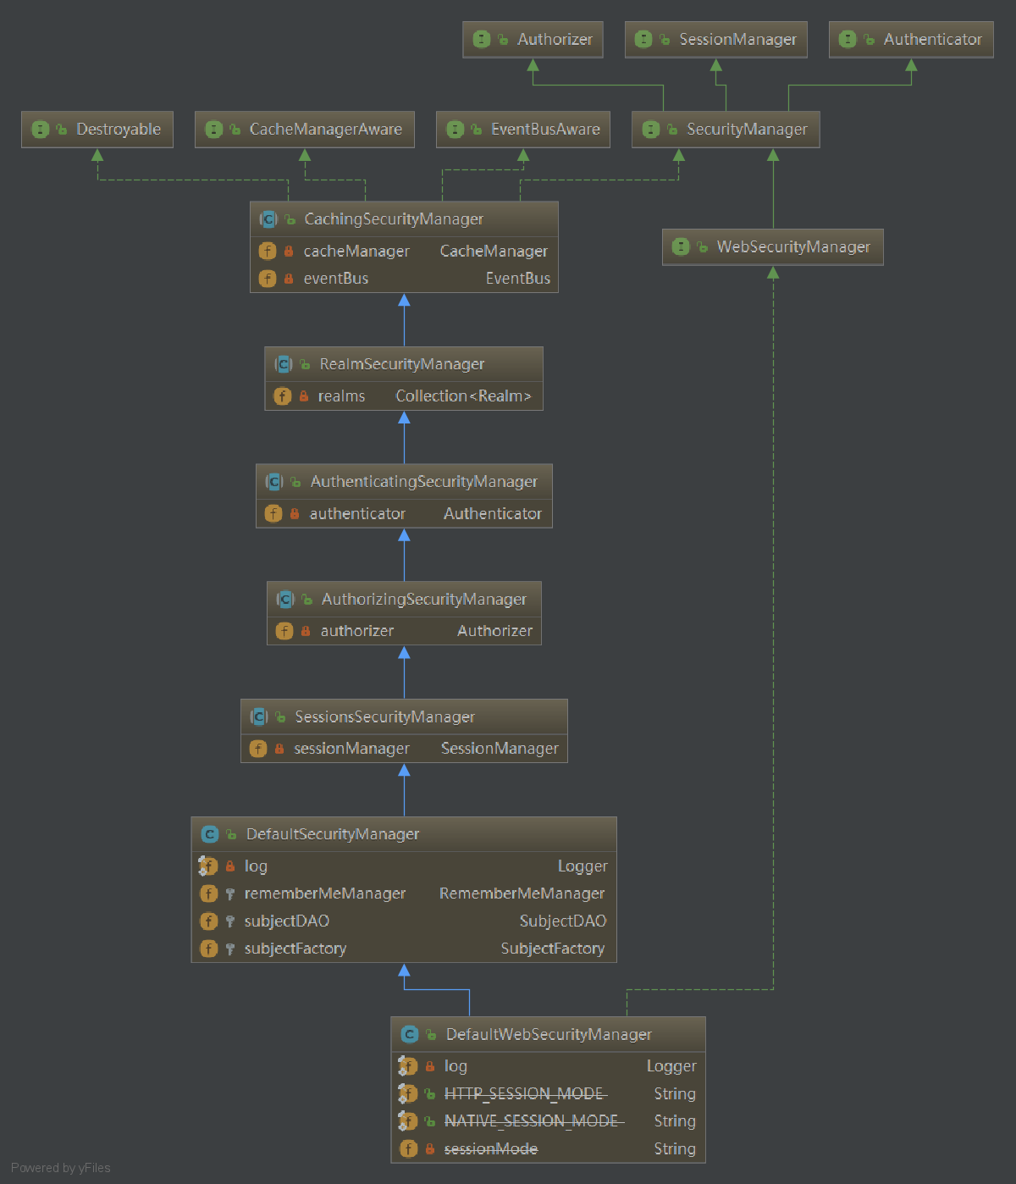The width and height of the screenshot is (1016, 1184).
Task: Click the WebSecurityManager interface icon
Action: tap(681, 246)
